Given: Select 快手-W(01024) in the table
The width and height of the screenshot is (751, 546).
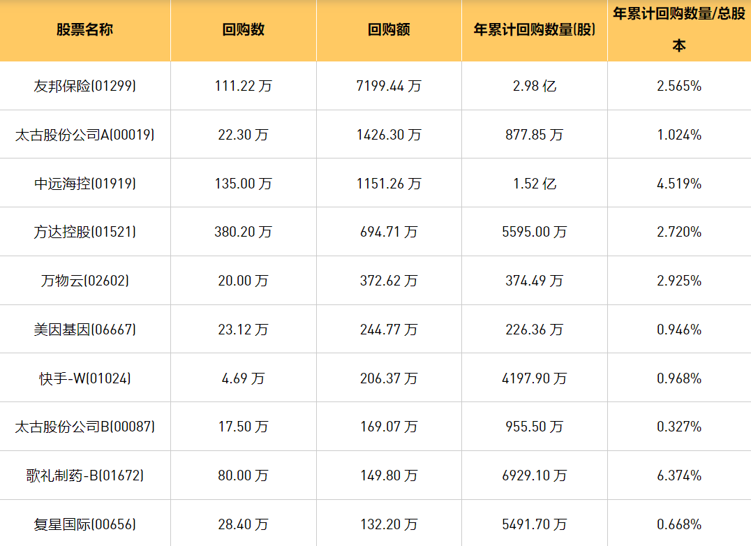Looking at the screenshot, I should pyautogui.click(x=84, y=378).
